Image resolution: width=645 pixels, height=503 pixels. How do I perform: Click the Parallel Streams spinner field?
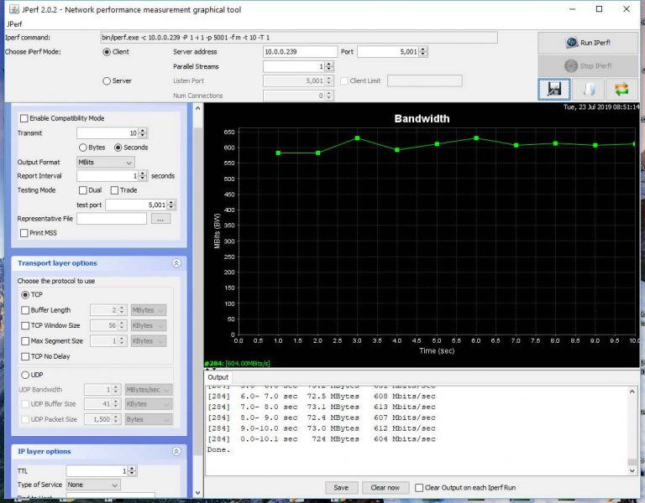click(298, 66)
